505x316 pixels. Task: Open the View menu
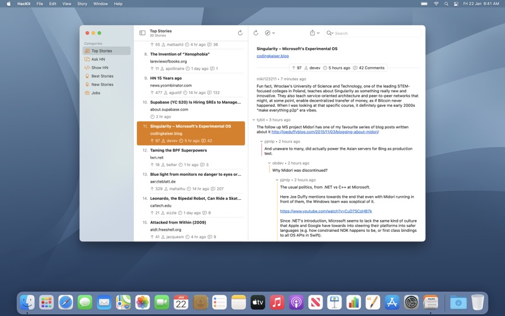(66, 4)
